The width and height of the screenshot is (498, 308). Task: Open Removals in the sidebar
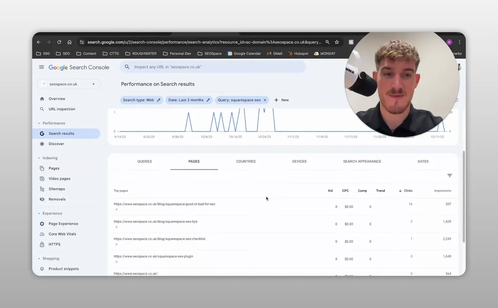(x=57, y=199)
